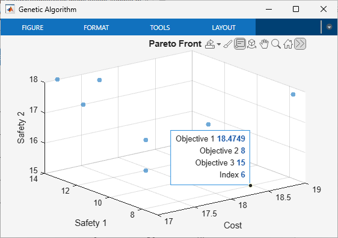Collapse the axes toolbar chevron

300,44
